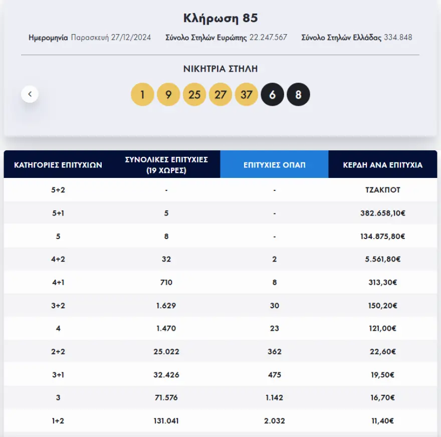Click winning number ball 37

[247, 94]
